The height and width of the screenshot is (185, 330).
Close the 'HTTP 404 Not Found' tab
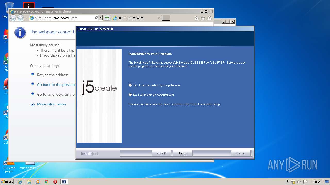click(x=159, y=18)
